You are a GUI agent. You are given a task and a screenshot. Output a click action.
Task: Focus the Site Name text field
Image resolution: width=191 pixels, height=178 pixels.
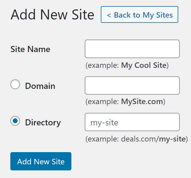click(132, 49)
